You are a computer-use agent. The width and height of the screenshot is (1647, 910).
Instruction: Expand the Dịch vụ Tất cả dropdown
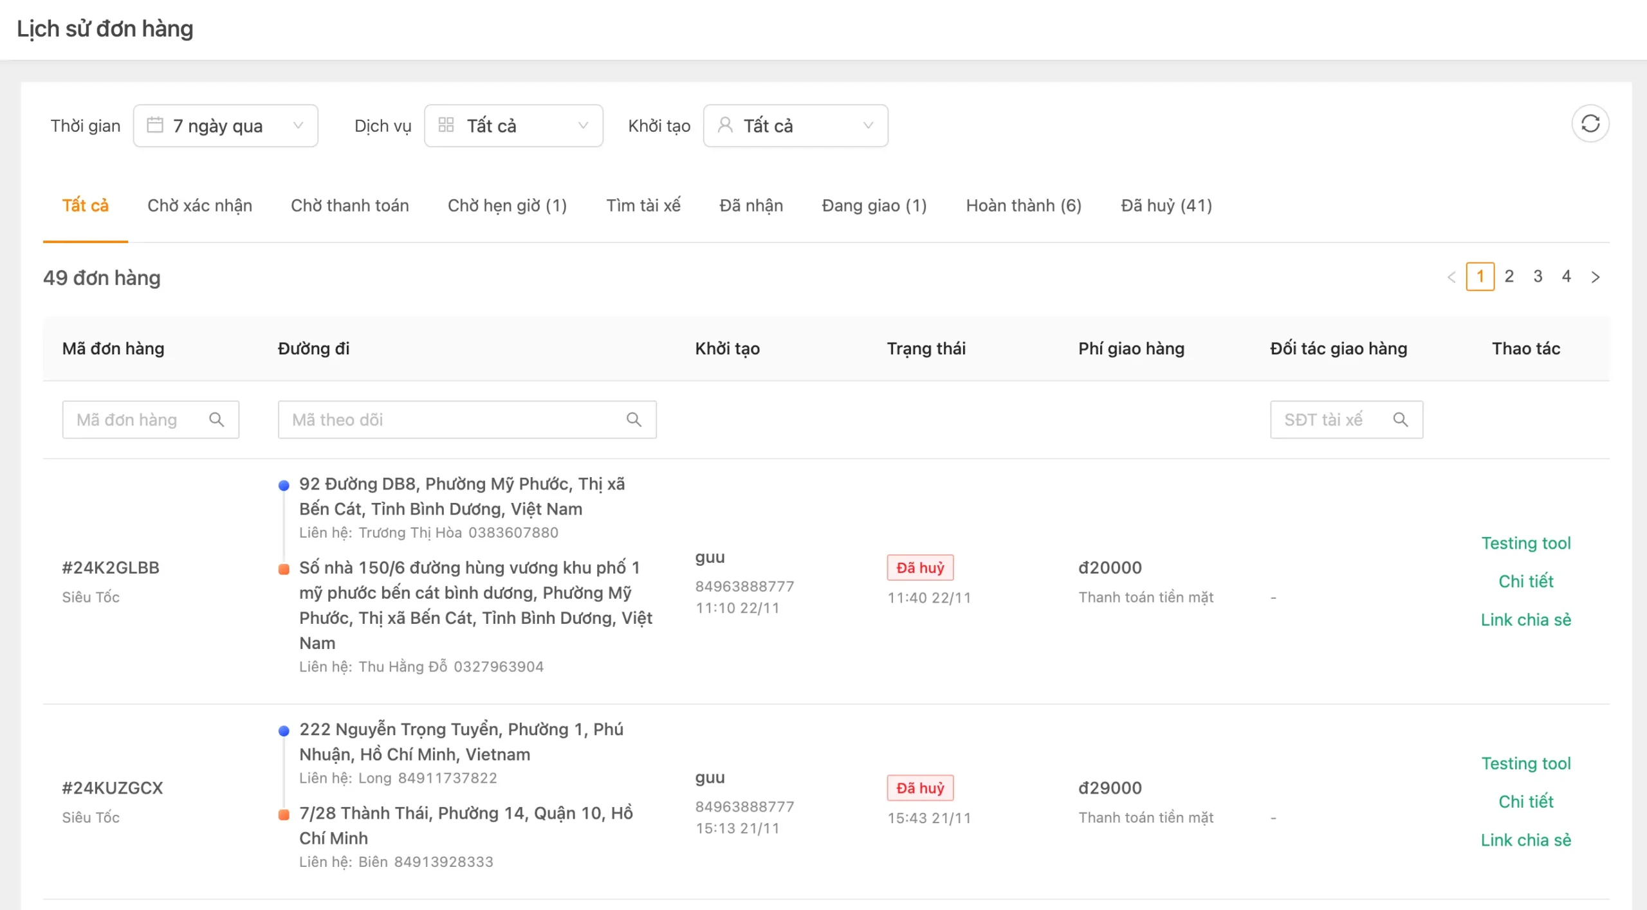[x=513, y=125]
